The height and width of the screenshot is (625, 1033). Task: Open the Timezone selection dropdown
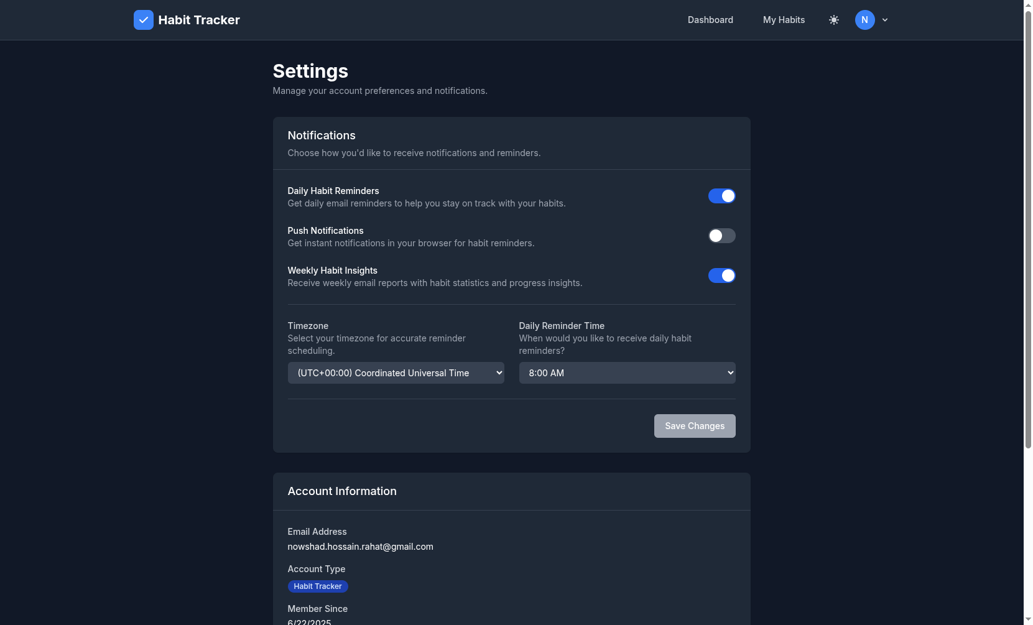click(396, 373)
